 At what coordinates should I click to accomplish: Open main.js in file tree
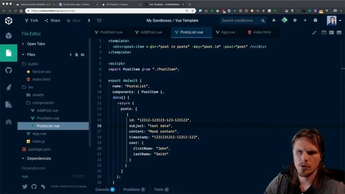click(x=38, y=141)
